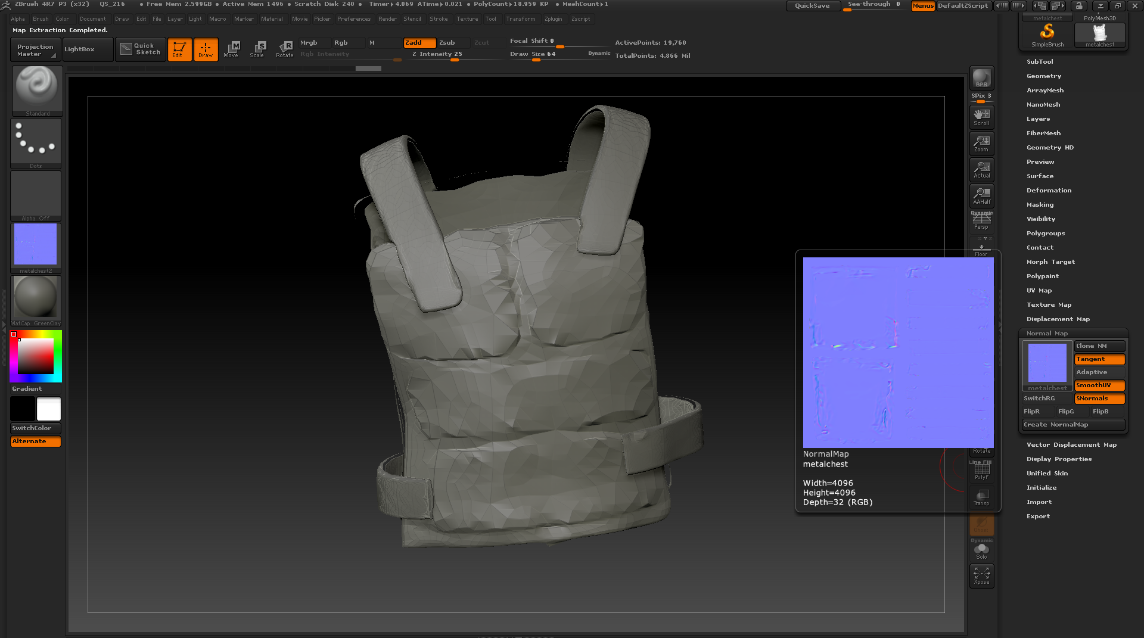Expand the SubTool palette
This screenshot has height=638, width=1144.
(1040, 62)
